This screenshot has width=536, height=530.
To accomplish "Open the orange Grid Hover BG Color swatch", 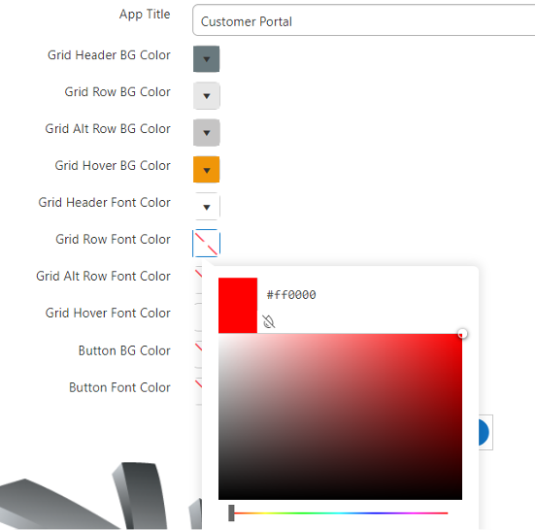I will click(207, 170).
